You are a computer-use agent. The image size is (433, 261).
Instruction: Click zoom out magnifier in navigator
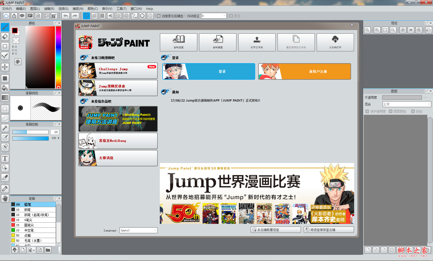(393, 30)
